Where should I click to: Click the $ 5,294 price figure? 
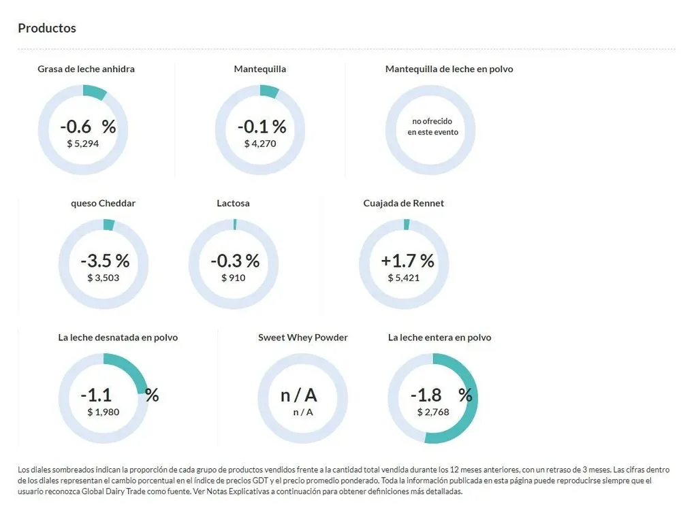83,144
